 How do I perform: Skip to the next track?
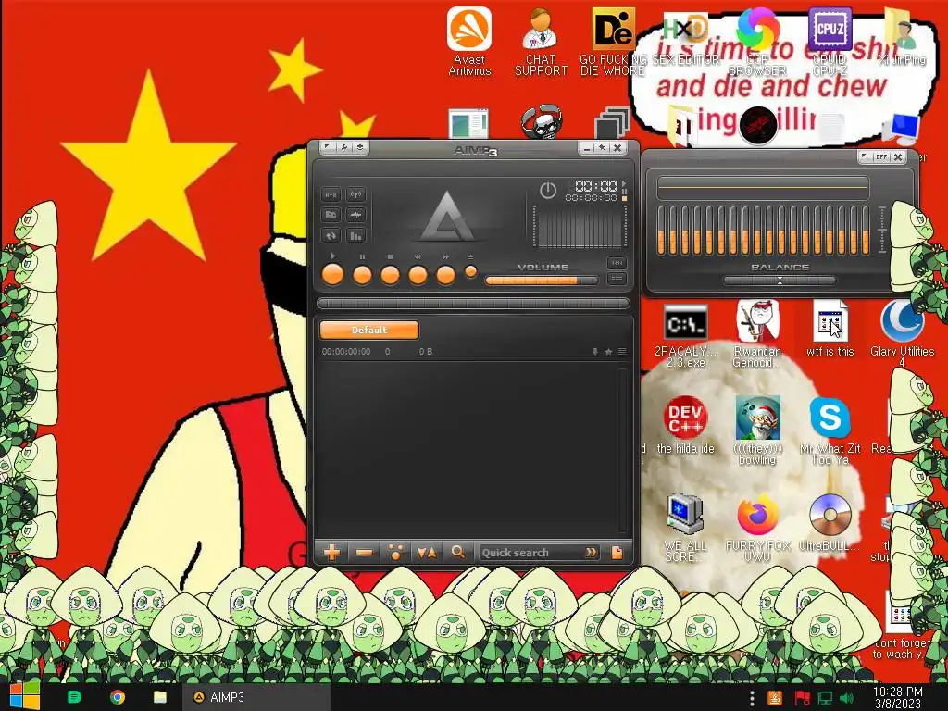click(445, 274)
